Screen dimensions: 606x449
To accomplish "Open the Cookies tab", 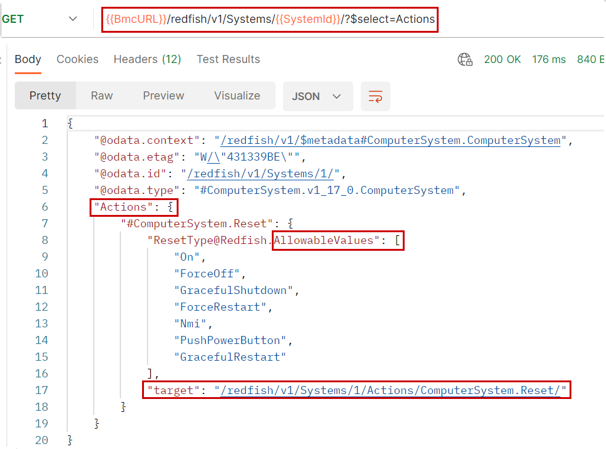I will pyautogui.click(x=77, y=59).
